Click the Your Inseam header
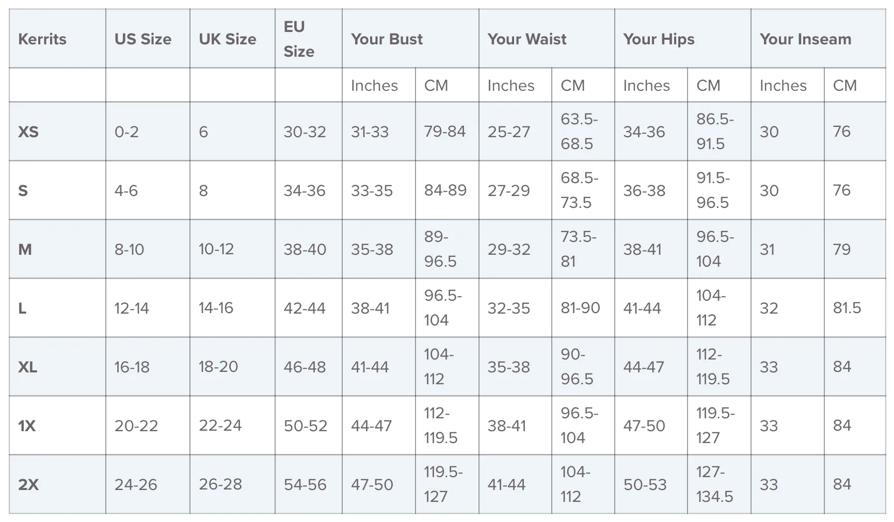894x522 pixels. 818,39
